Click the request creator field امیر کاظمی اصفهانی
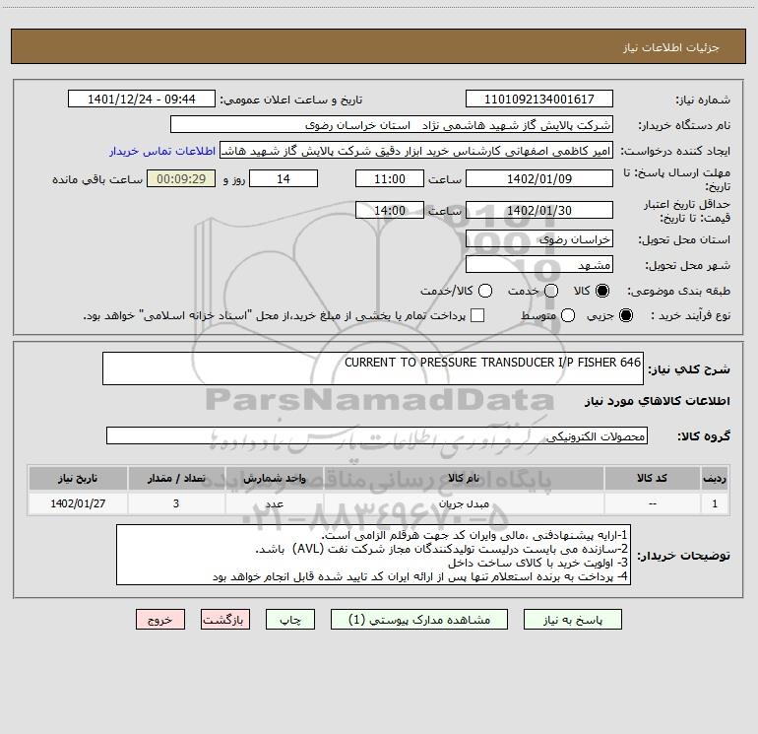The height and width of the screenshot is (734, 758). 416,151
